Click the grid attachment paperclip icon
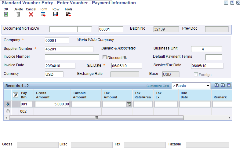Image resolution: width=243 pixels, height=150 pixels. pos(15,95)
